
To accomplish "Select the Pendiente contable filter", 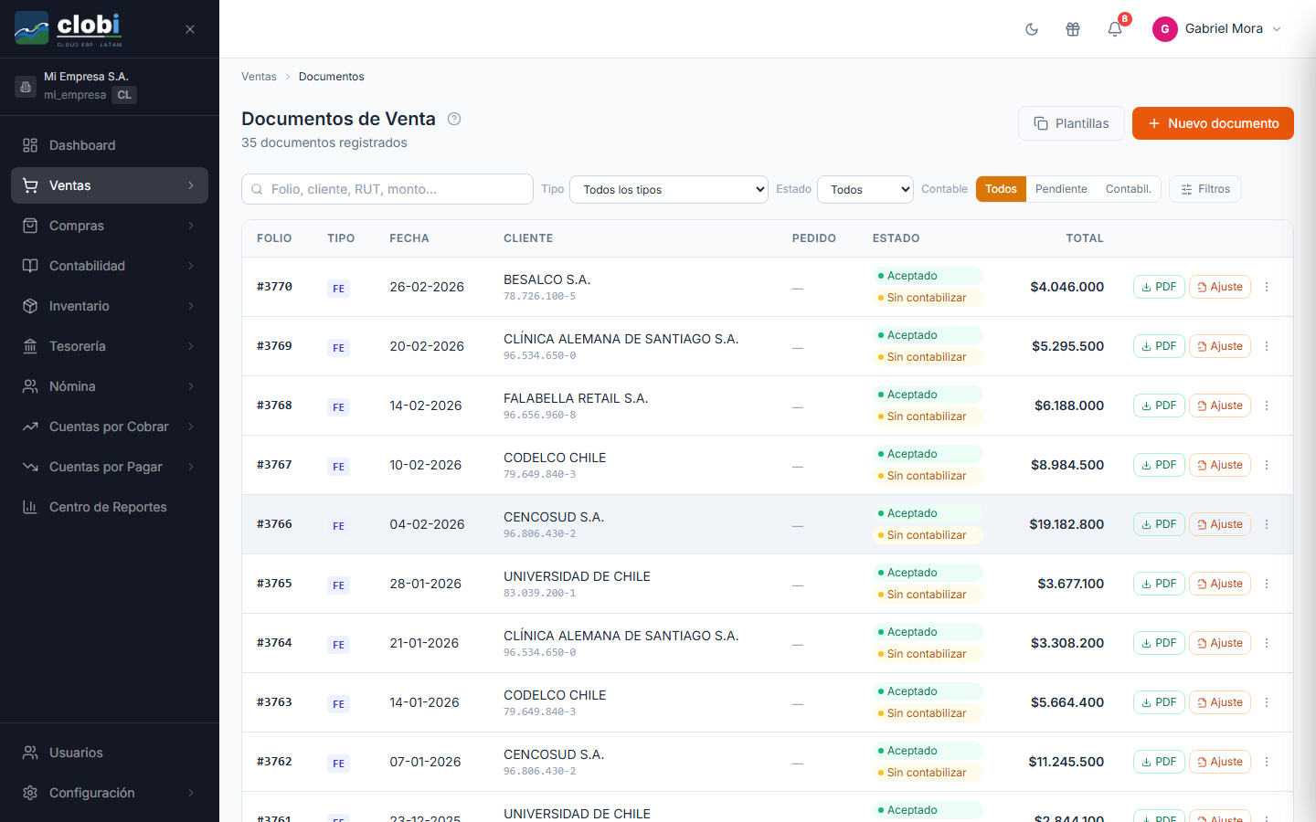I will (1061, 189).
